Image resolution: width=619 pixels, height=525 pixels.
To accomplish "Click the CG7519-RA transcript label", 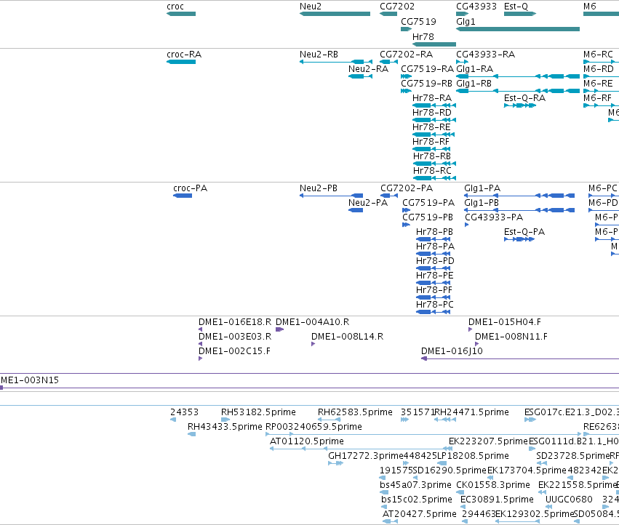I will click(427, 69).
